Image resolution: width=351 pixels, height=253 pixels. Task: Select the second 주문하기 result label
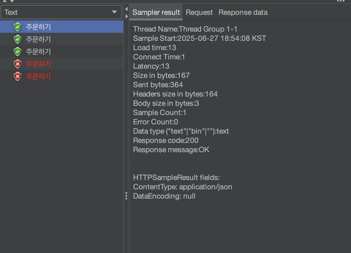[x=38, y=39]
